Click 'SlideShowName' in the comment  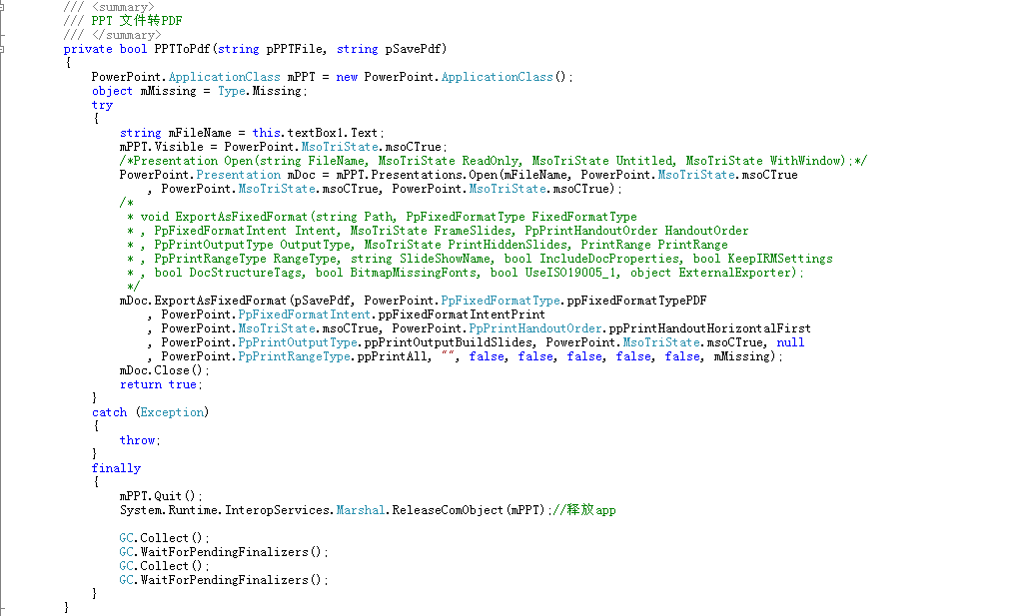click(445, 259)
